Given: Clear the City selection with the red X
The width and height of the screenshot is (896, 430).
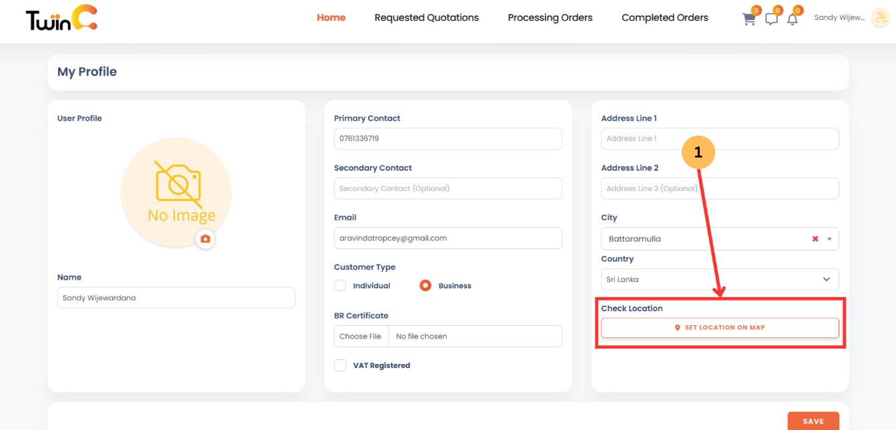Looking at the screenshot, I should [815, 238].
